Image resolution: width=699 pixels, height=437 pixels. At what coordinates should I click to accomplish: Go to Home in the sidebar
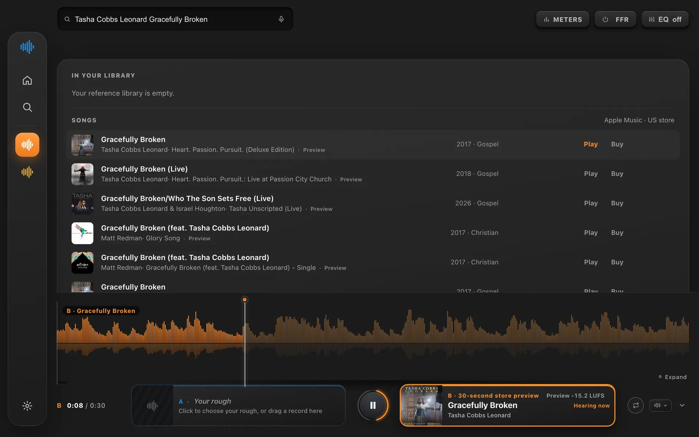coord(27,80)
